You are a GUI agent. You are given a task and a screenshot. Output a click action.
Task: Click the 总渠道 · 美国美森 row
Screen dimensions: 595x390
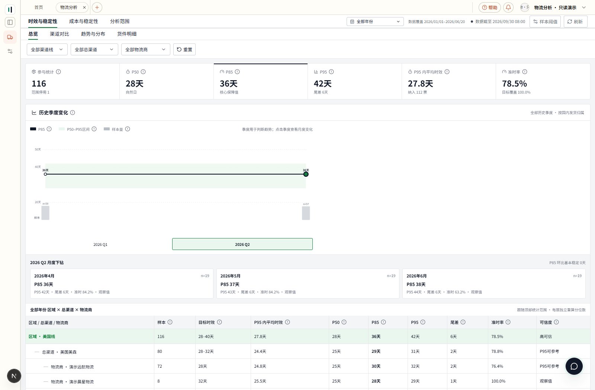point(308,351)
